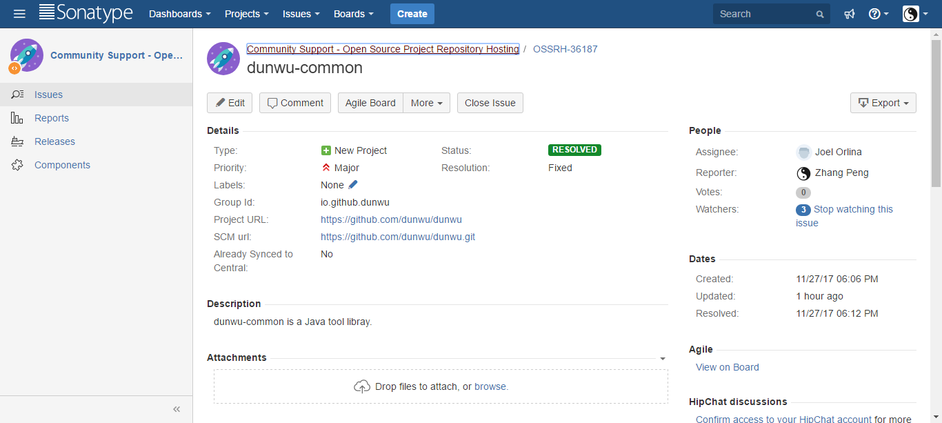Select Reports in the sidebar
Image resolution: width=942 pixels, height=423 pixels.
52,118
